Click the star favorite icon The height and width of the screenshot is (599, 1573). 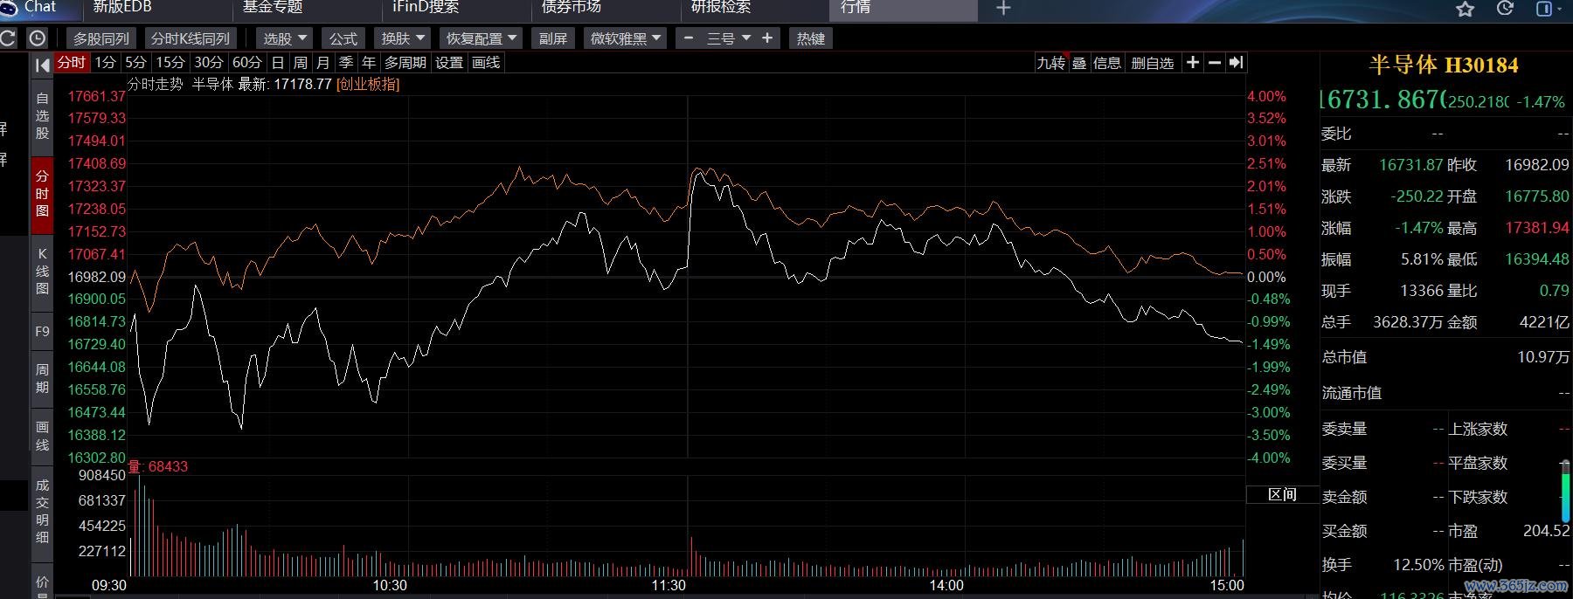(1466, 9)
